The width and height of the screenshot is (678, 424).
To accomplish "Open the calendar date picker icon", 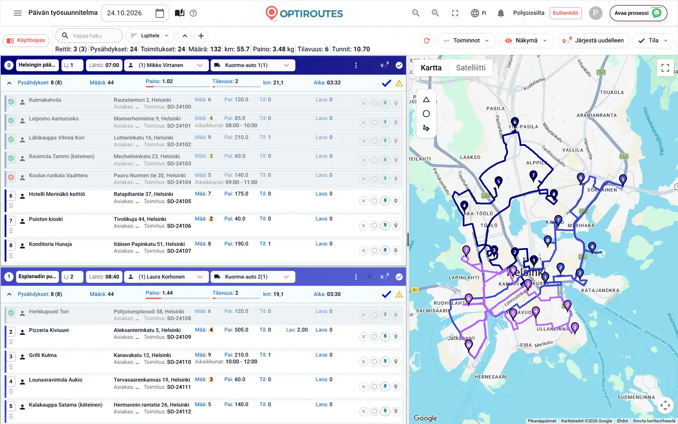I will coord(160,13).
